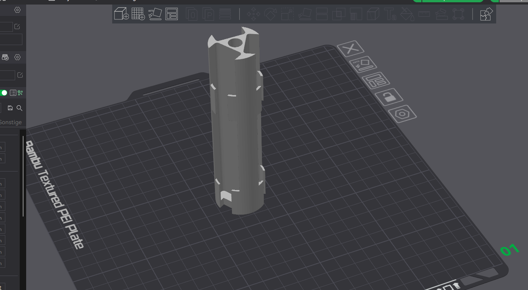This screenshot has height=290, width=528.
Task: Edit the printer preset via edit icon
Action: click(17, 27)
